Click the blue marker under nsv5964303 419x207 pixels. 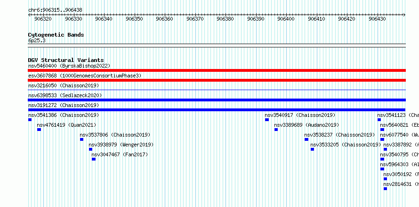pyautogui.click(x=382, y=169)
